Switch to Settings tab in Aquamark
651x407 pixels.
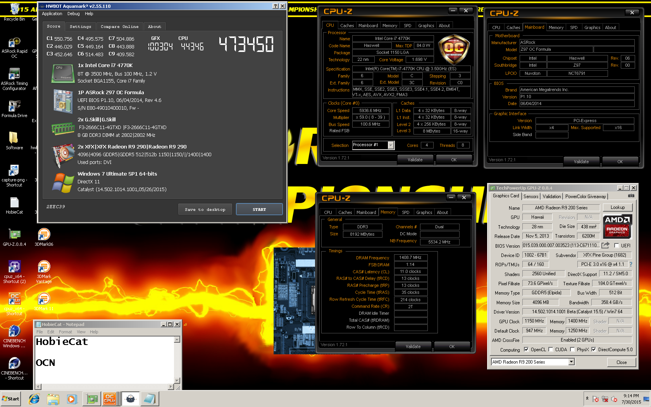tap(80, 26)
